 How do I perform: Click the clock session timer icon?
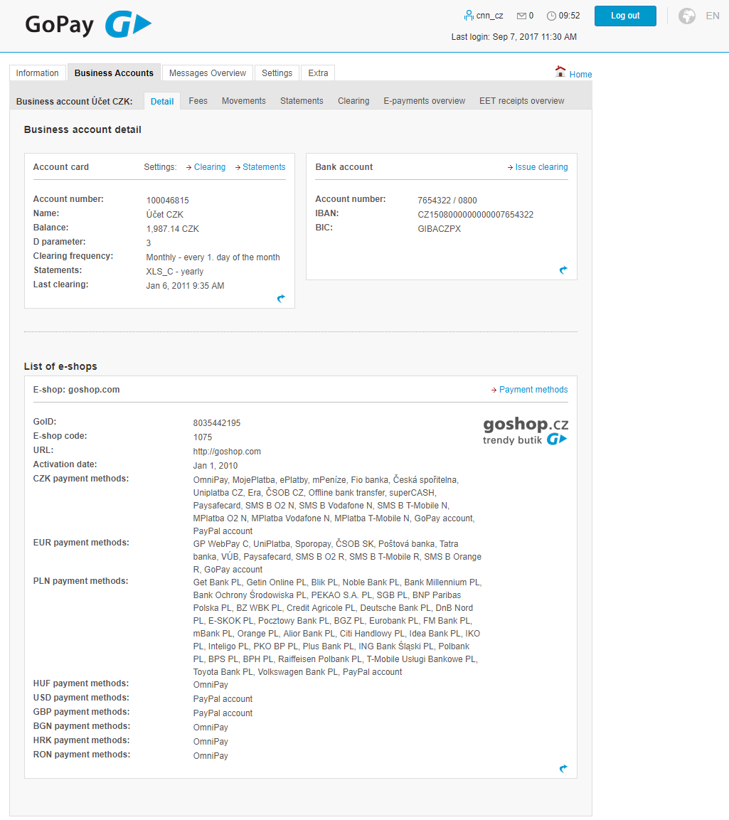pyautogui.click(x=551, y=16)
